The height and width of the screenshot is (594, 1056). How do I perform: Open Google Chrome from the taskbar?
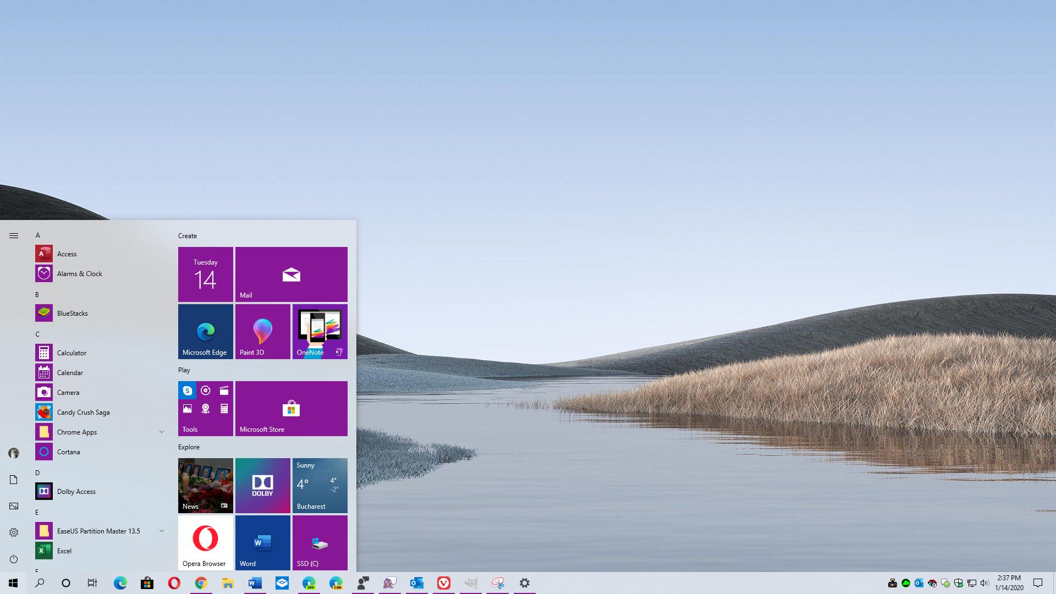[x=201, y=583]
